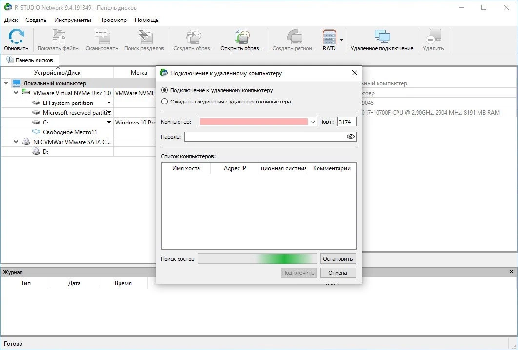Image resolution: width=518 pixels, height=350 pixels.
Task: Click the Microsoft reserved partition drive icon
Action: point(36,112)
